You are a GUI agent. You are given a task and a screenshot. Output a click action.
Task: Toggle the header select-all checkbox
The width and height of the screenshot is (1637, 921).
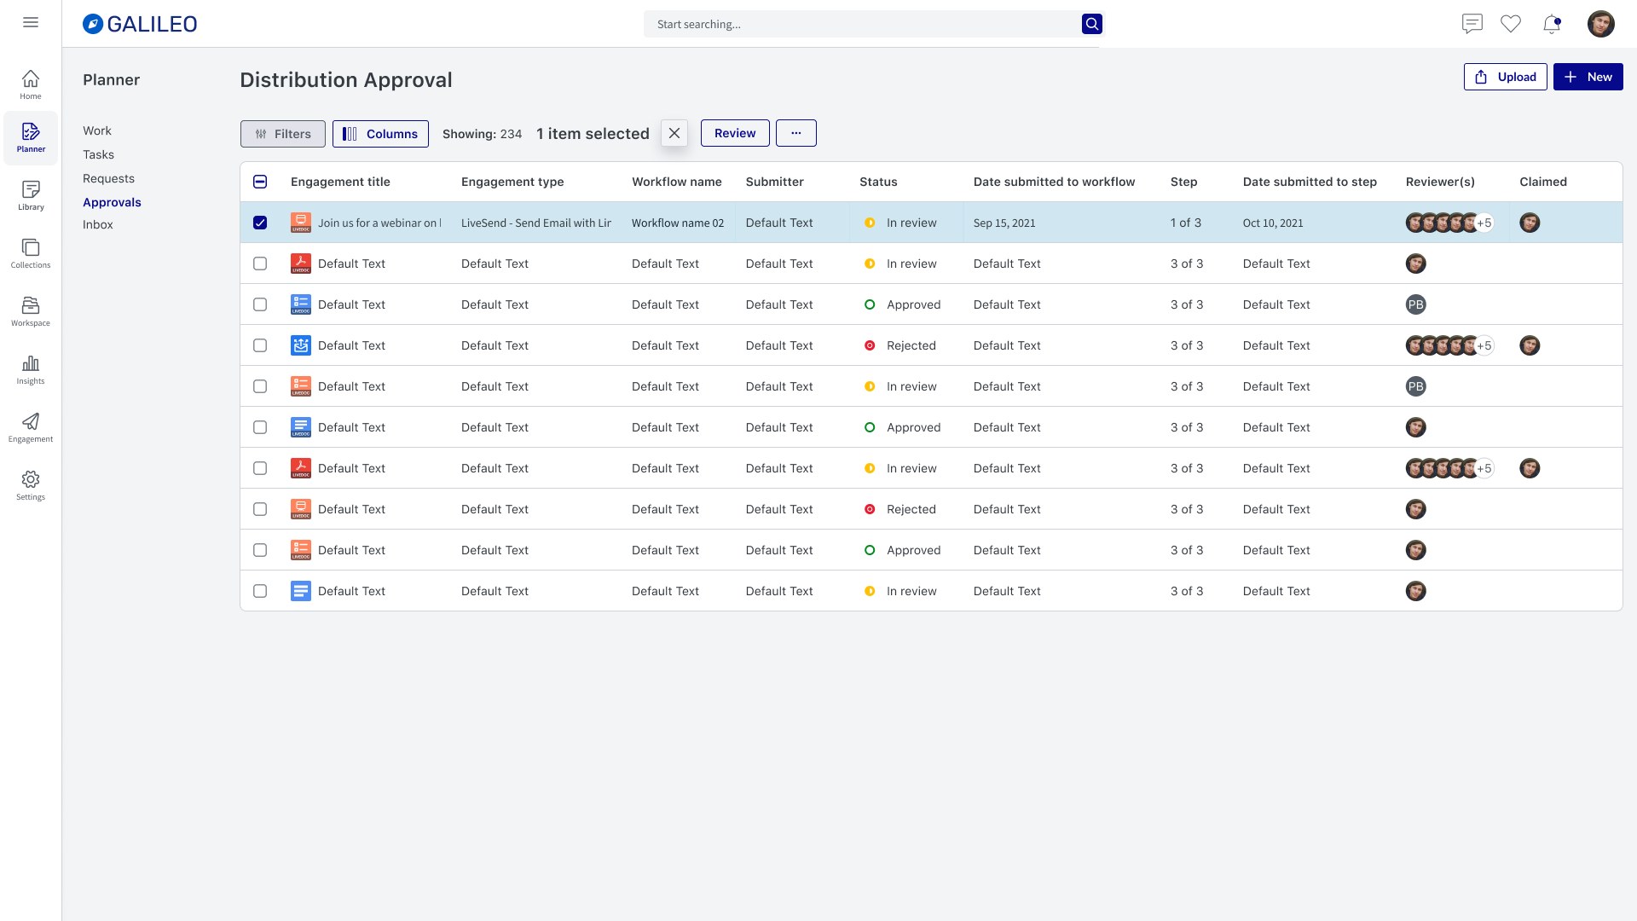(x=260, y=182)
